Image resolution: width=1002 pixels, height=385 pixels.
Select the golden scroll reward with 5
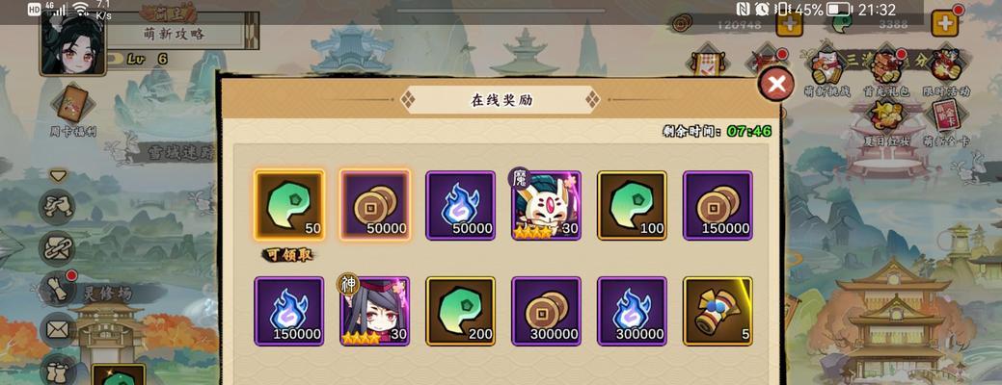[x=718, y=311]
